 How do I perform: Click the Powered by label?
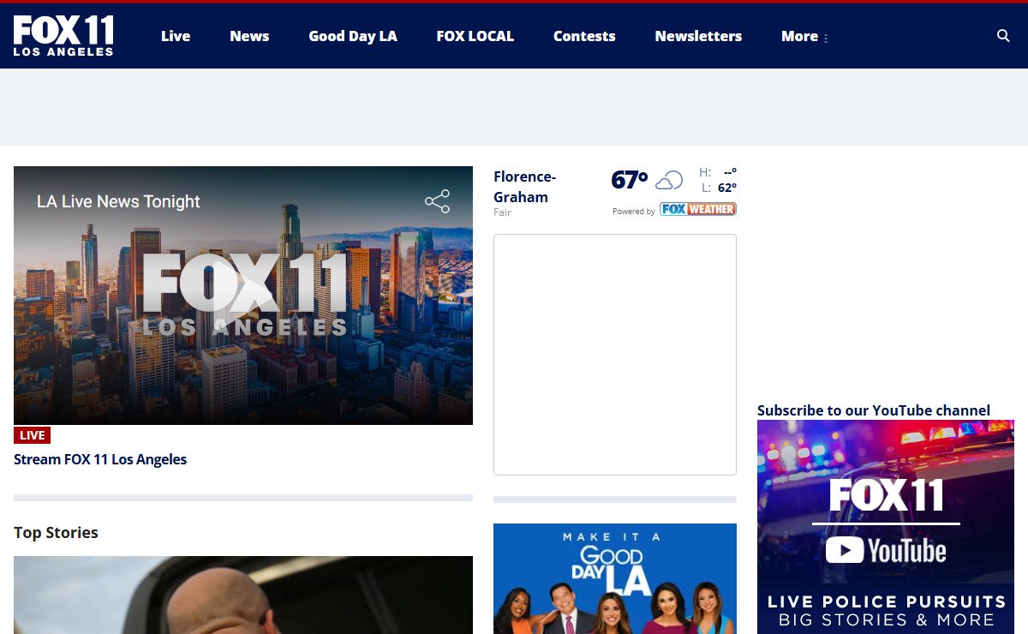(634, 212)
